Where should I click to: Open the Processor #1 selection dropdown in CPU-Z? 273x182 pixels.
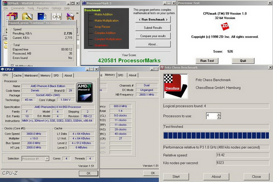coord(47,158)
